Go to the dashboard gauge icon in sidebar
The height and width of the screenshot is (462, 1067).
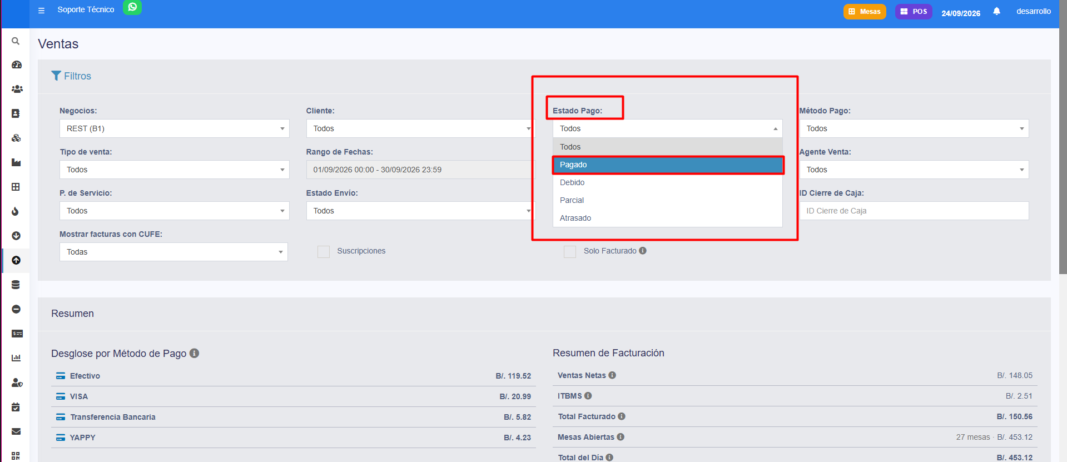(x=16, y=64)
